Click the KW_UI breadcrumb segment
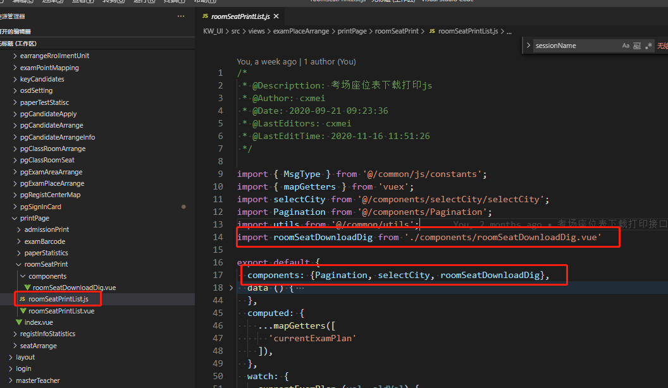 click(x=213, y=31)
